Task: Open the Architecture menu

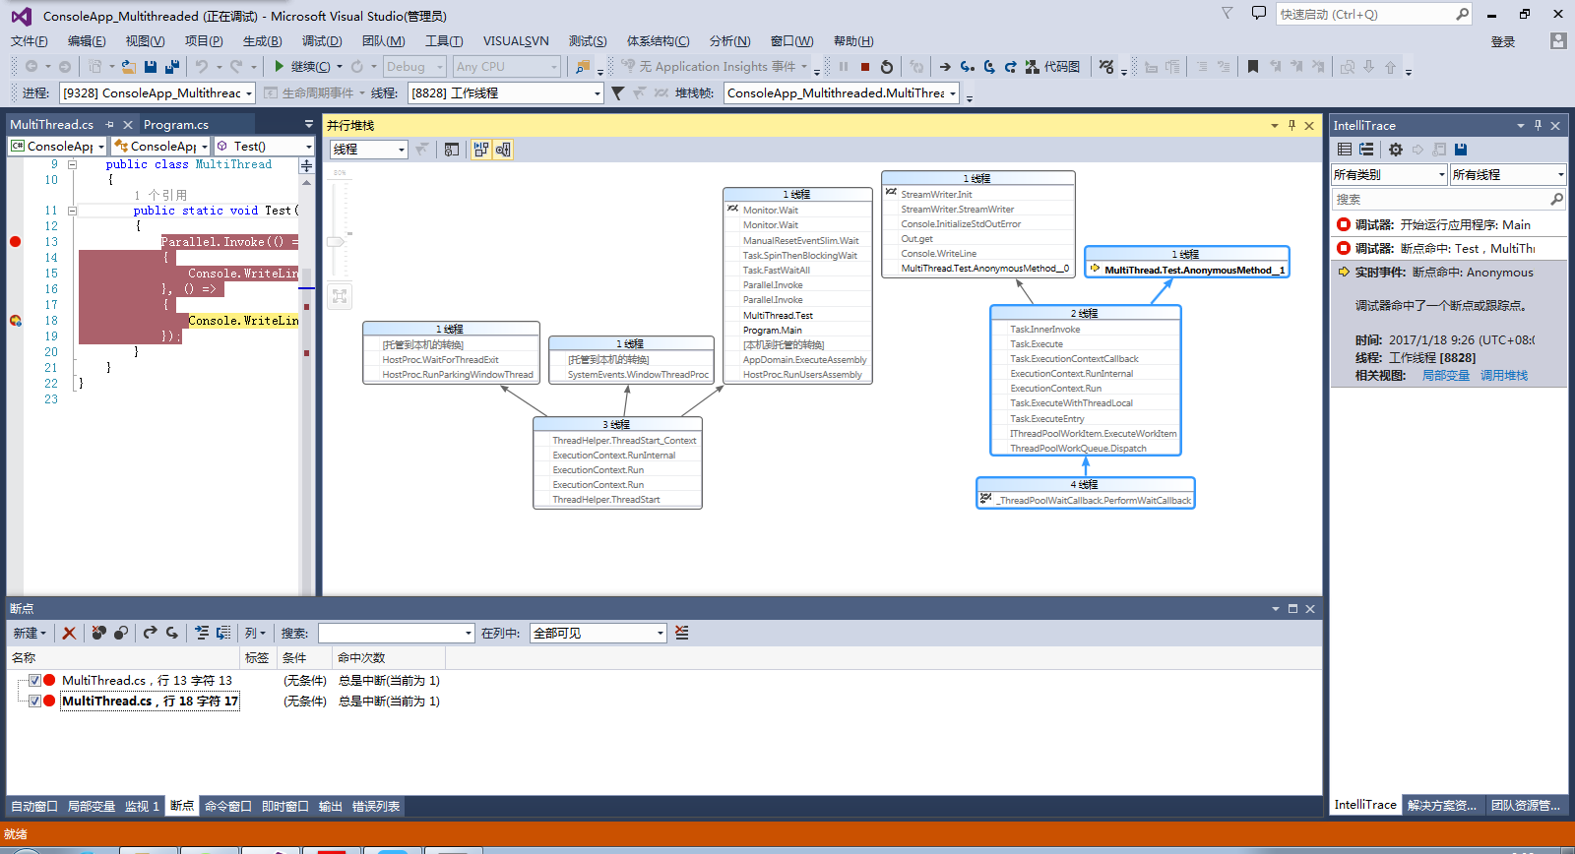Action: [658, 41]
